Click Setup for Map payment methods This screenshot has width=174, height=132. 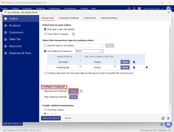[73, 91]
